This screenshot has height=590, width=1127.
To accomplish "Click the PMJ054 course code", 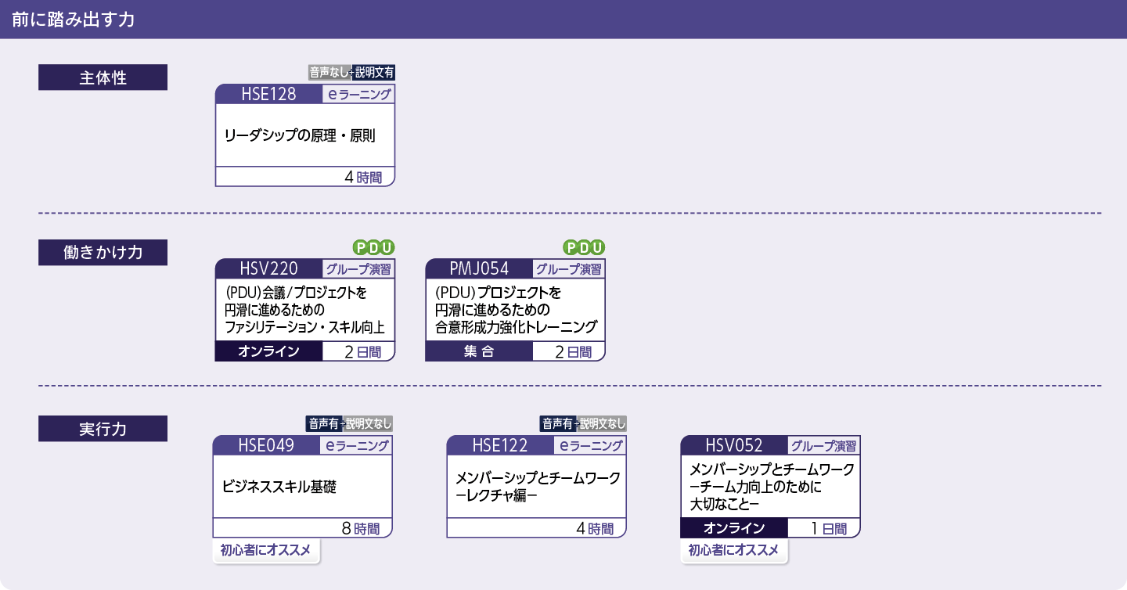I will tap(479, 269).
